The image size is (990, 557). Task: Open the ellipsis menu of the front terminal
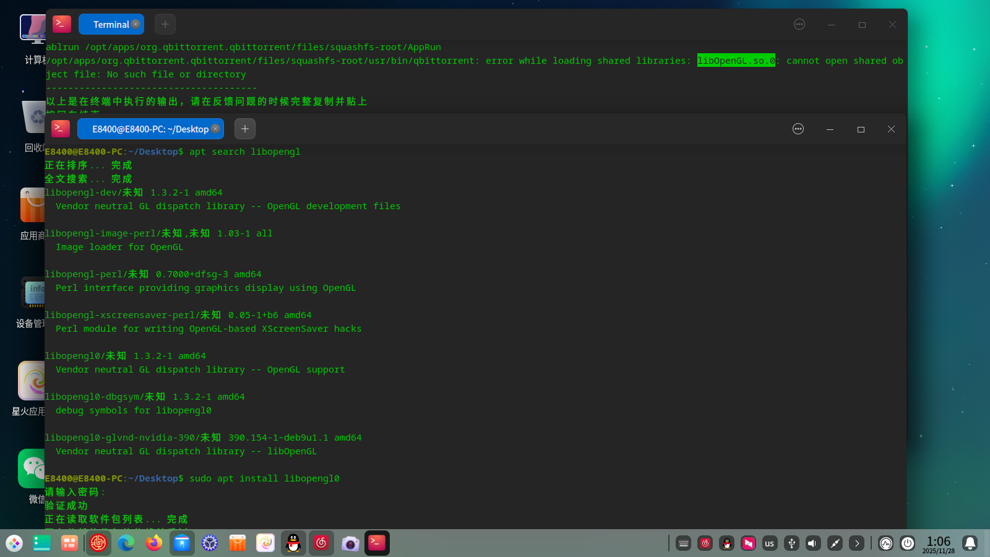point(798,129)
